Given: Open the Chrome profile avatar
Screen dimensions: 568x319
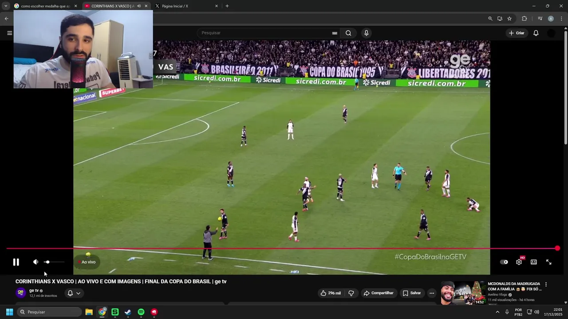Looking at the screenshot, I should [x=551, y=19].
